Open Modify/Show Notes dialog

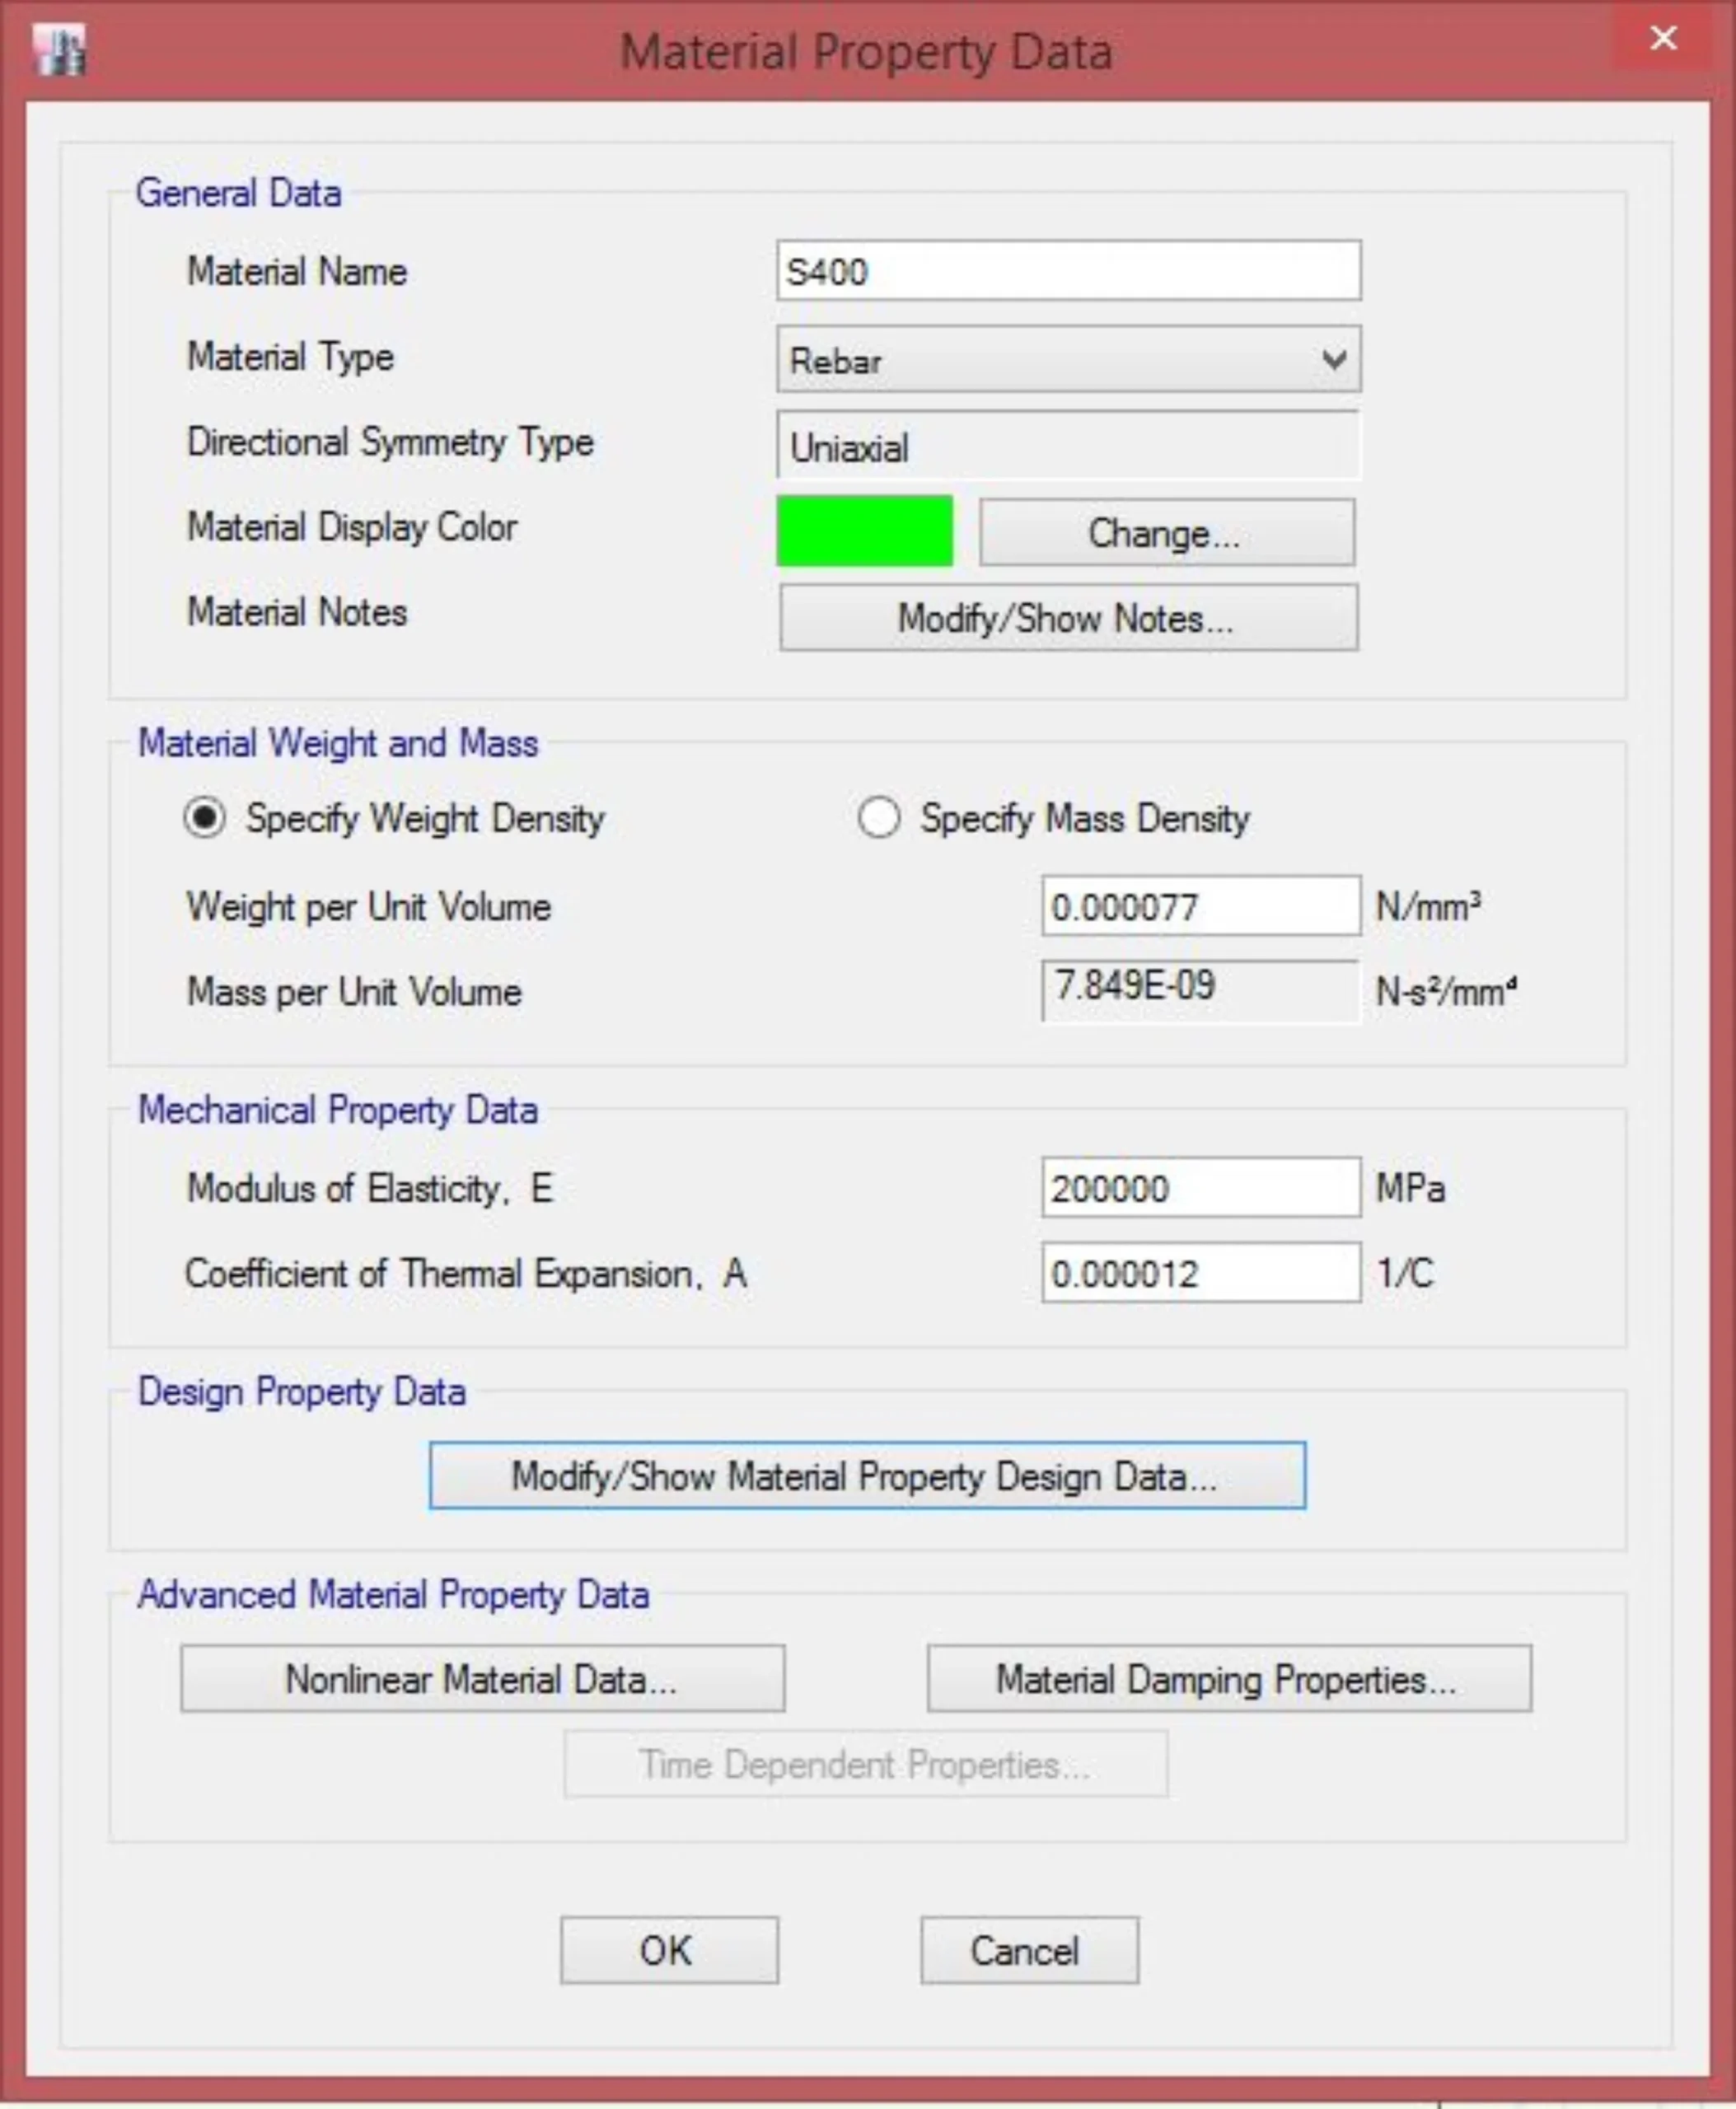tap(1067, 618)
